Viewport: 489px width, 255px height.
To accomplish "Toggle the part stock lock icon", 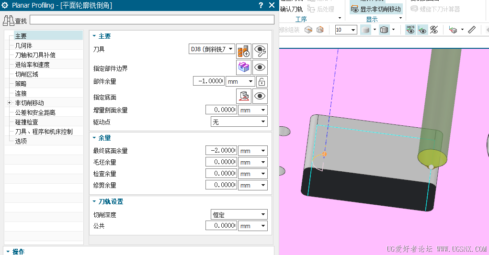I will pos(262,82).
